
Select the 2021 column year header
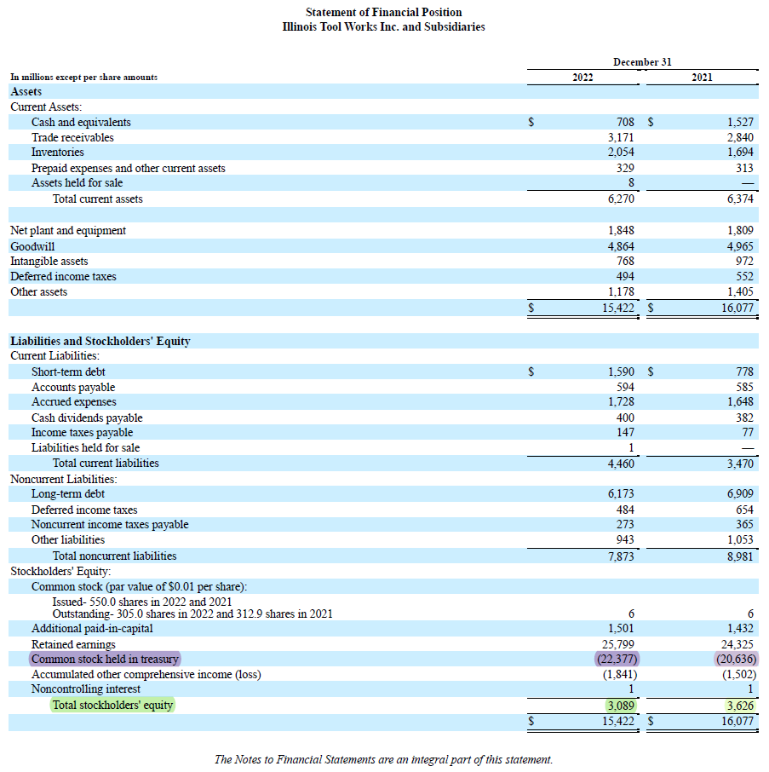click(702, 78)
